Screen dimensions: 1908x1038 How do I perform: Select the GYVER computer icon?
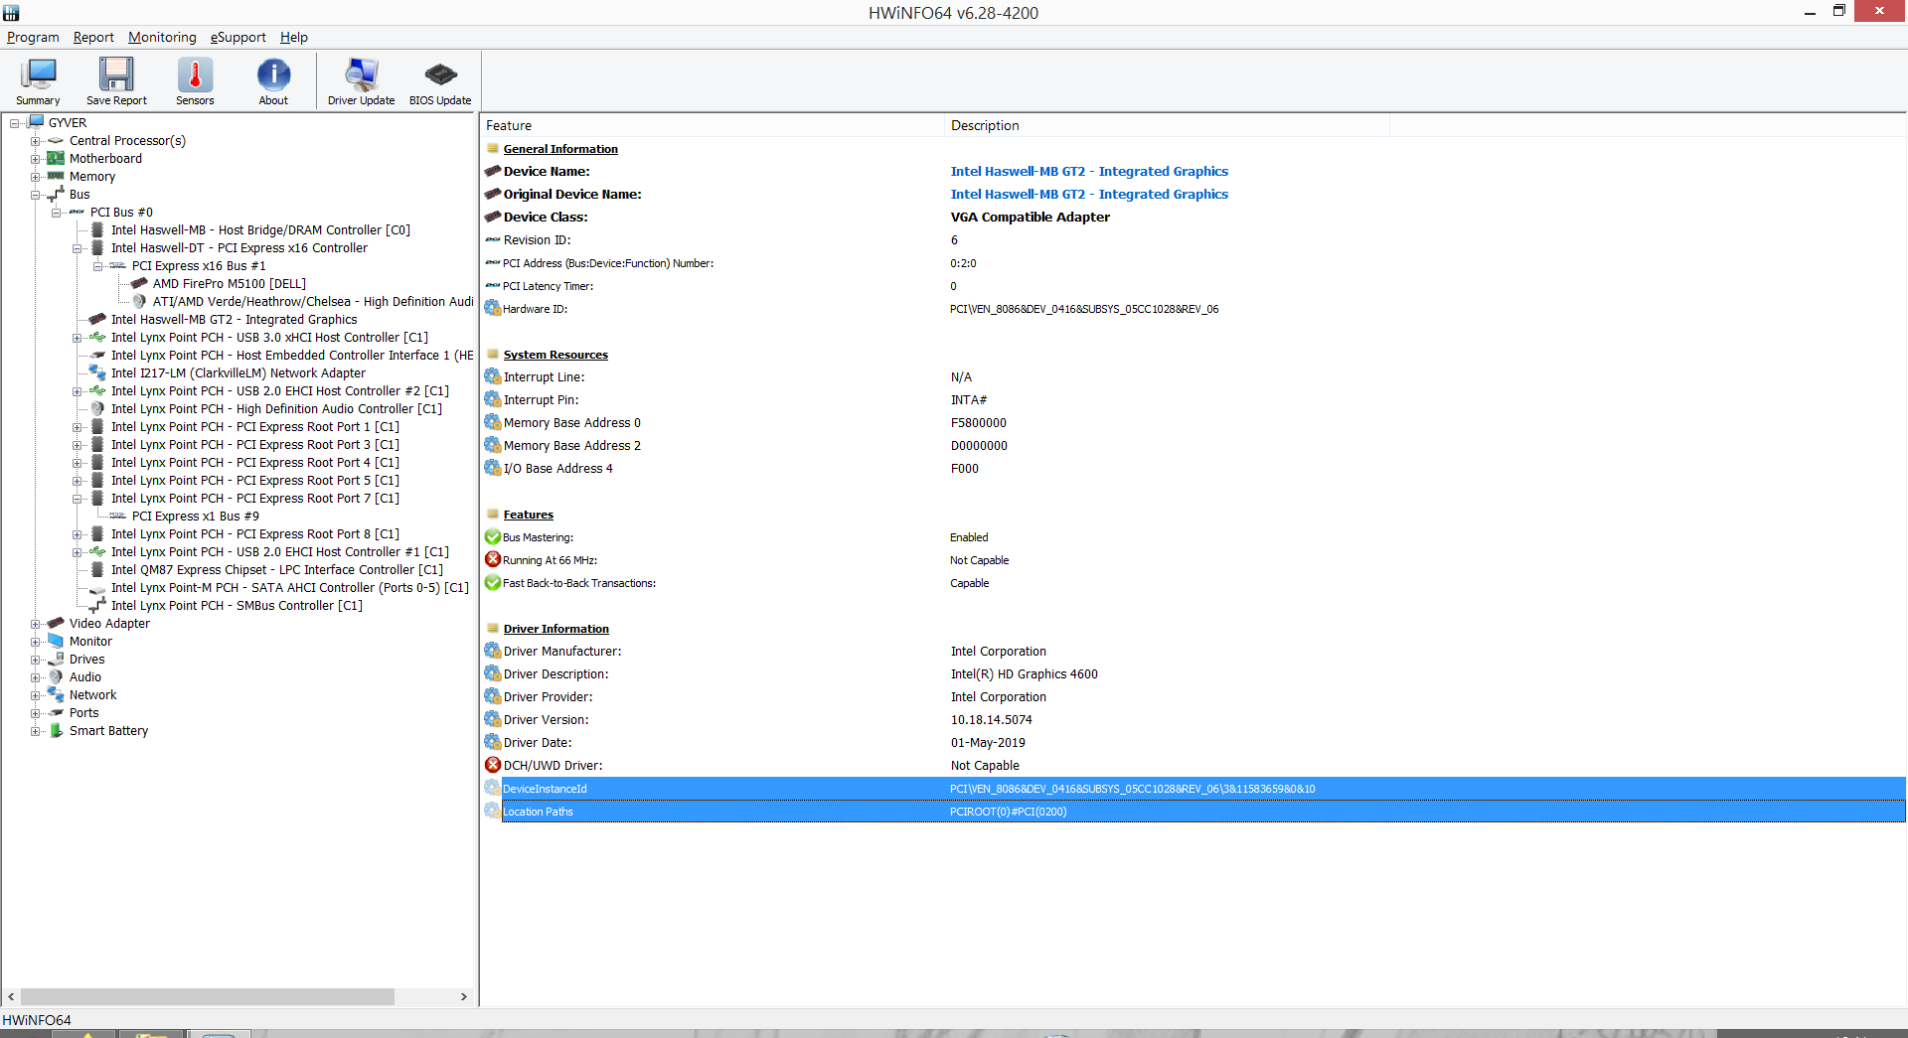click(x=37, y=122)
